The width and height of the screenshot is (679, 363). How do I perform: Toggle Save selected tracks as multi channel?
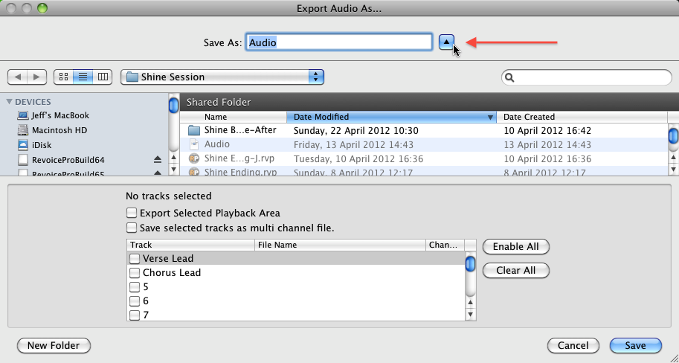click(x=132, y=228)
